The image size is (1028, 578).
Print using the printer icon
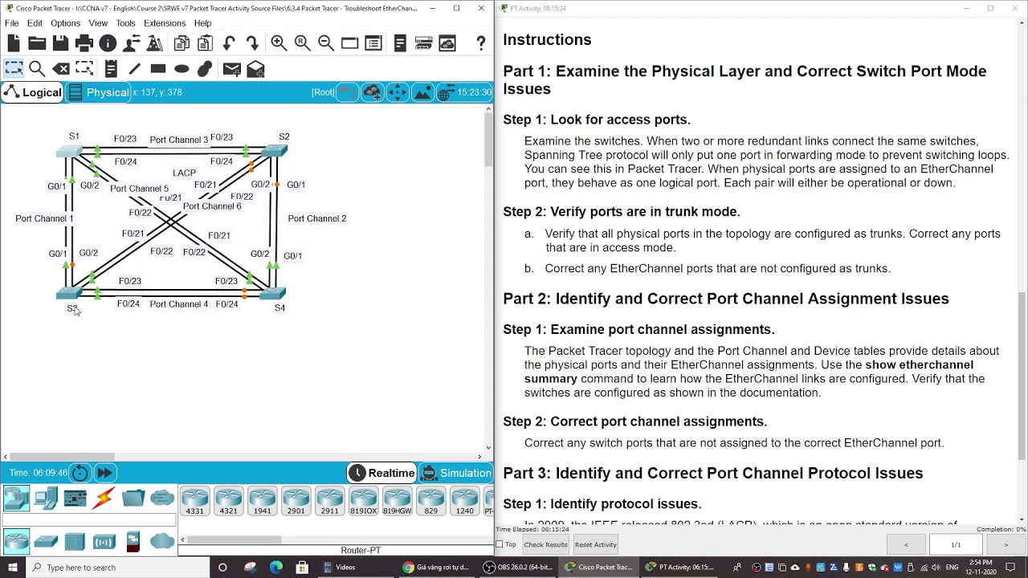point(84,43)
